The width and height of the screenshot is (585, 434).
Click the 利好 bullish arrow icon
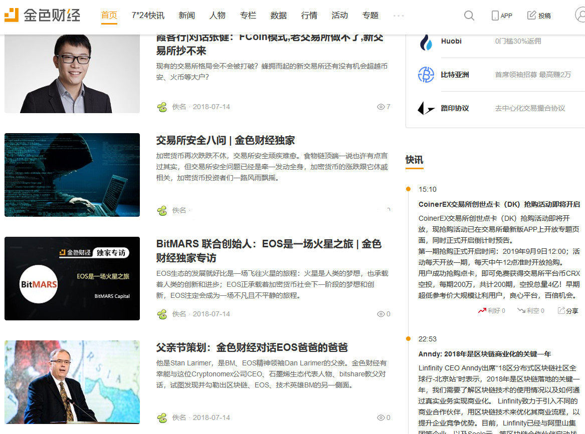coord(482,310)
